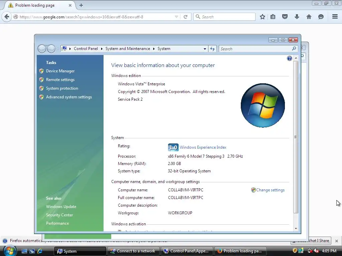Click the 4:05 PM system clock
The height and width of the screenshot is (256, 342).
[329, 251]
